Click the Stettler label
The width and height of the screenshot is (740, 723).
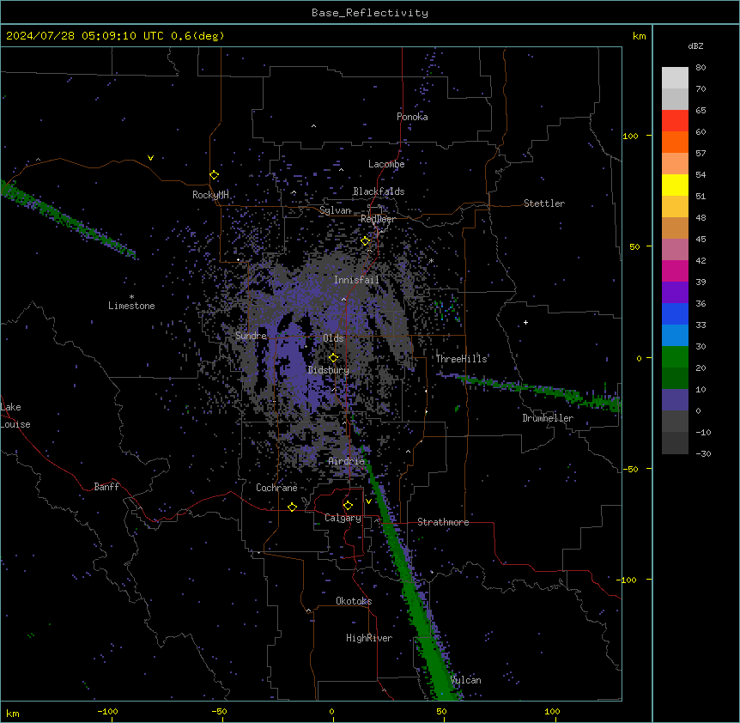point(544,204)
